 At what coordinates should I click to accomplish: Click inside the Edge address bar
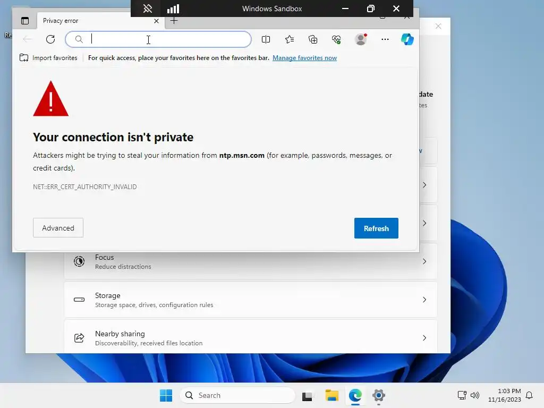pyautogui.click(x=158, y=39)
